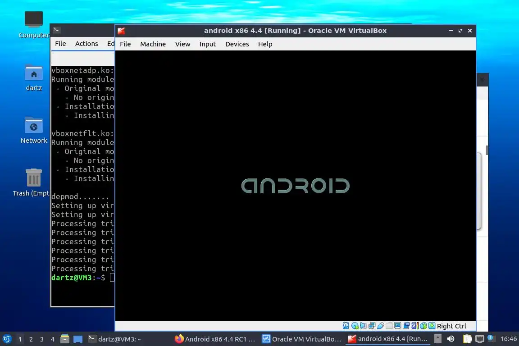Minimize the android x86 VM window

click(x=451, y=31)
